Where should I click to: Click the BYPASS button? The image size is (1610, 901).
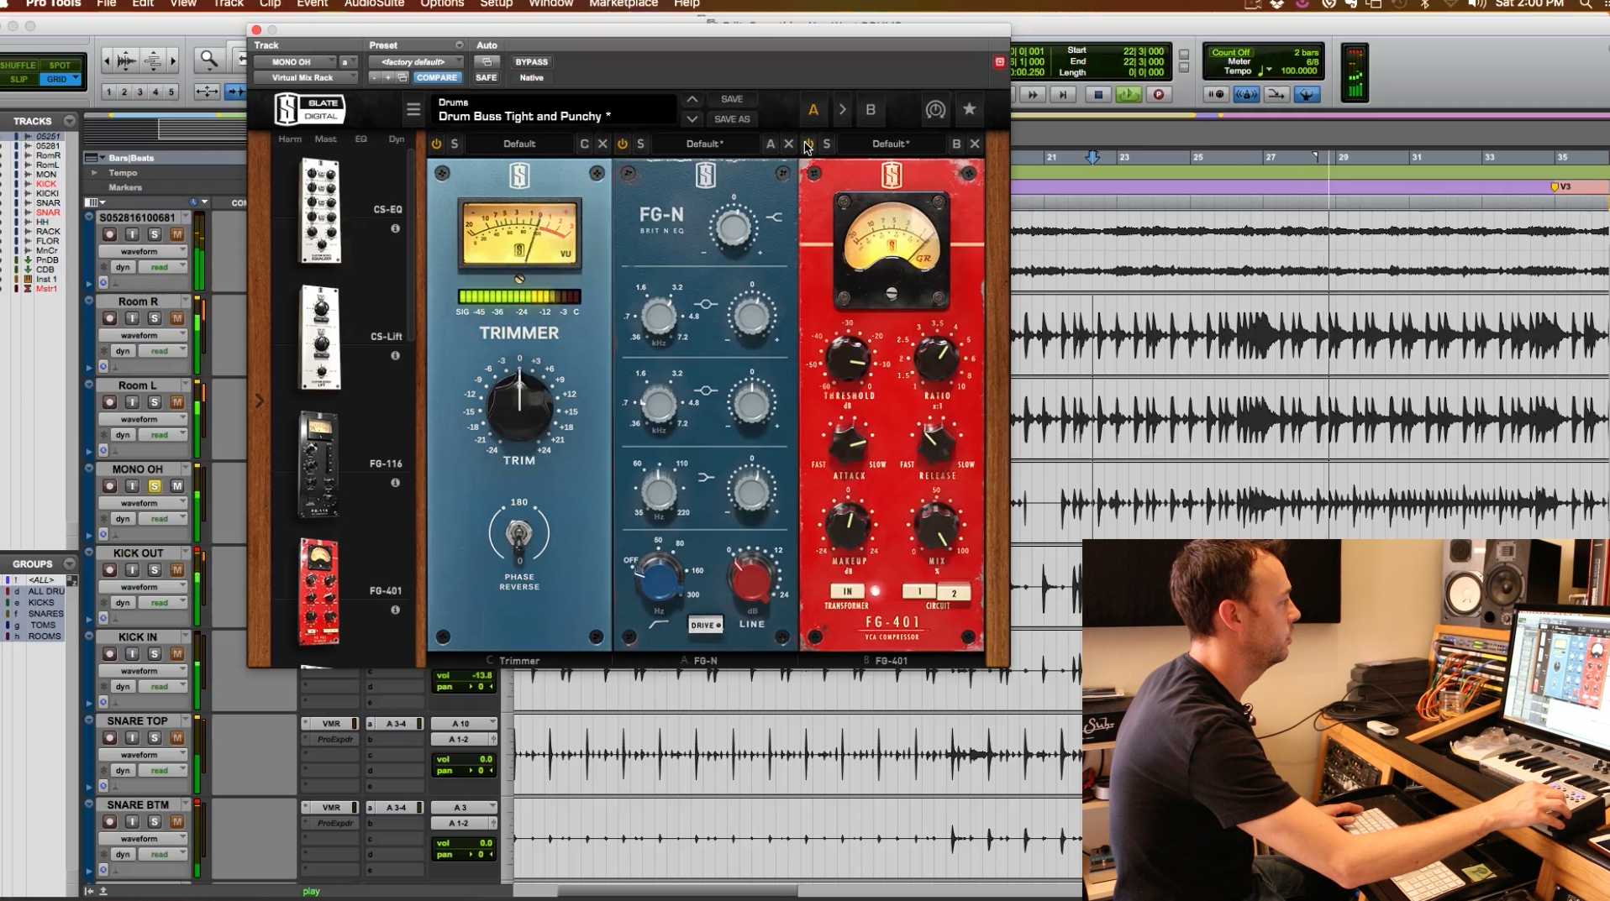coord(531,62)
